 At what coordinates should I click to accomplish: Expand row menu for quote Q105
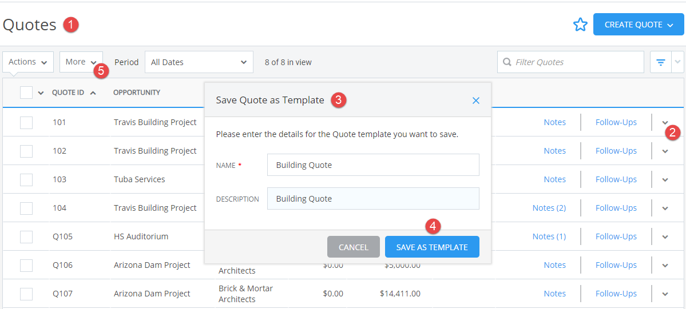pyautogui.click(x=665, y=237)
